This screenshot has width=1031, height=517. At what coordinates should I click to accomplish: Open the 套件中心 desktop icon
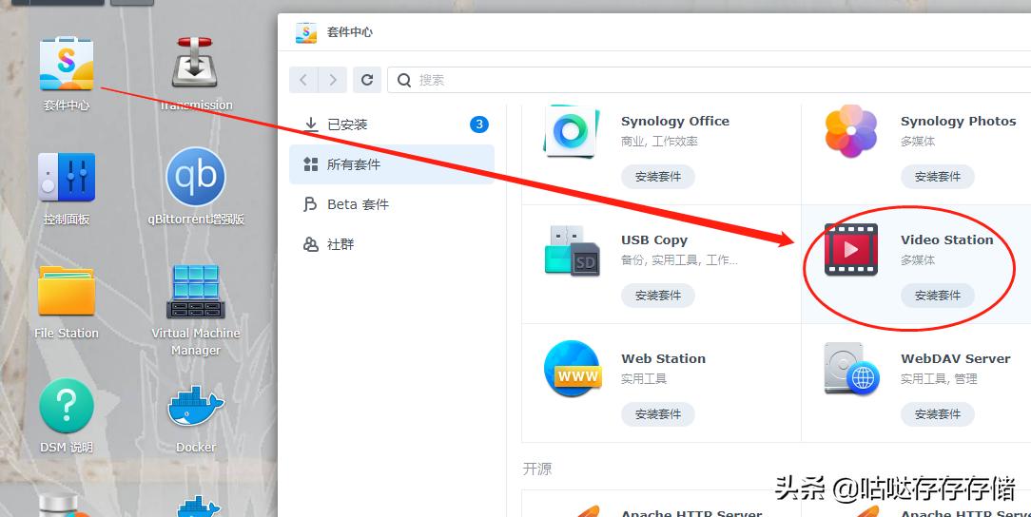tap(67, 64)
